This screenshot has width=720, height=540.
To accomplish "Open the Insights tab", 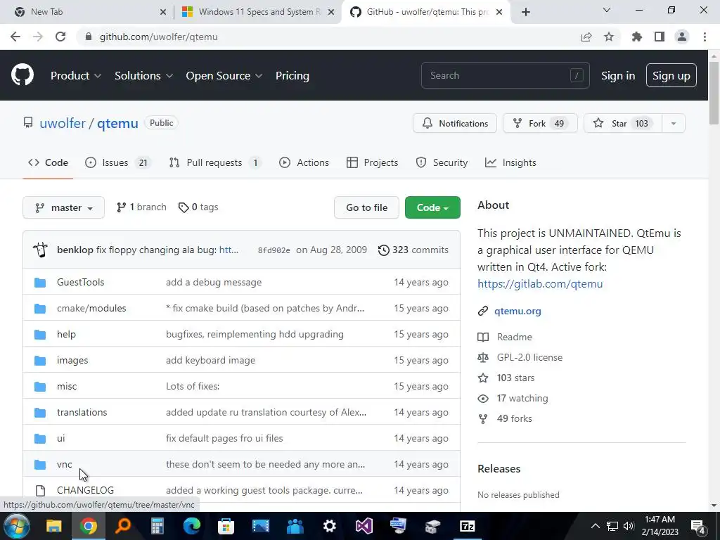I will click(x=510, y=162).
